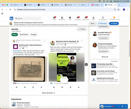
Task: Comment on the Build Your Future post
Action: 62,87
